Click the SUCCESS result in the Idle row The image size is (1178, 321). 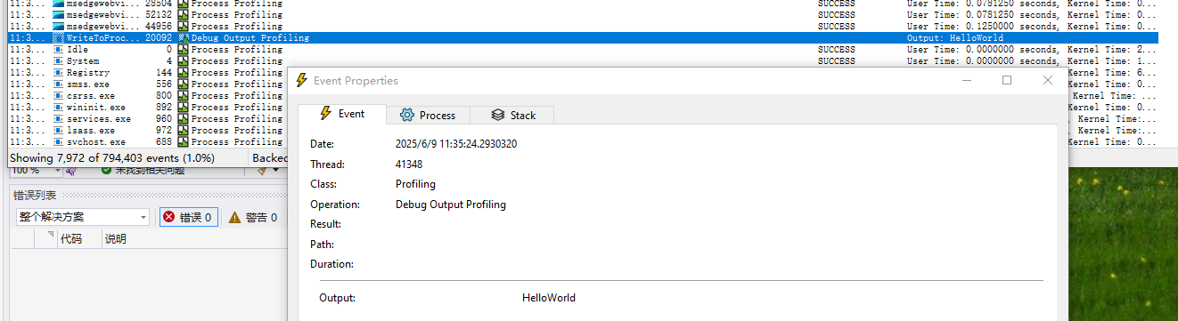[836, 50]
